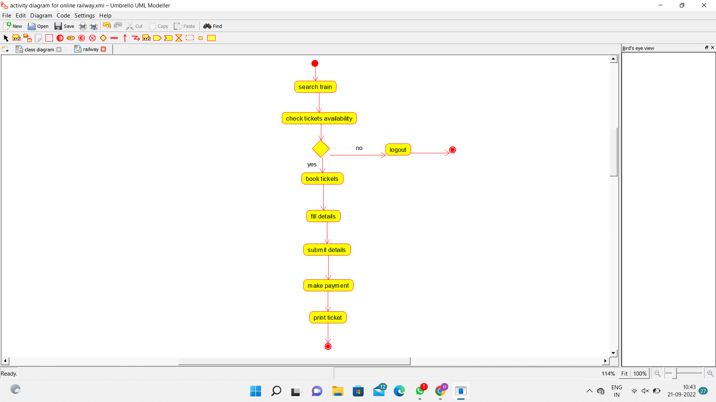Open the new diagram tab dropdown
The height and width of the screenshot is (402, 716).
tap(5, 49)
